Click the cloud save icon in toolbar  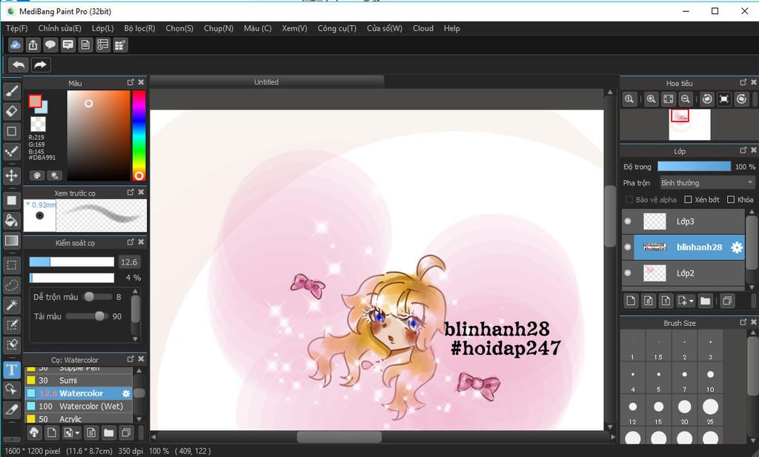point(16,45)
